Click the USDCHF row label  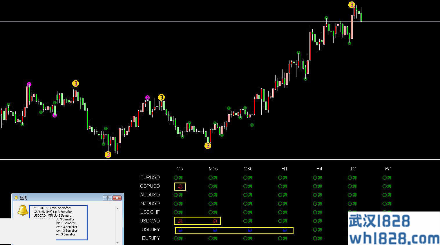tap(150, 212)
